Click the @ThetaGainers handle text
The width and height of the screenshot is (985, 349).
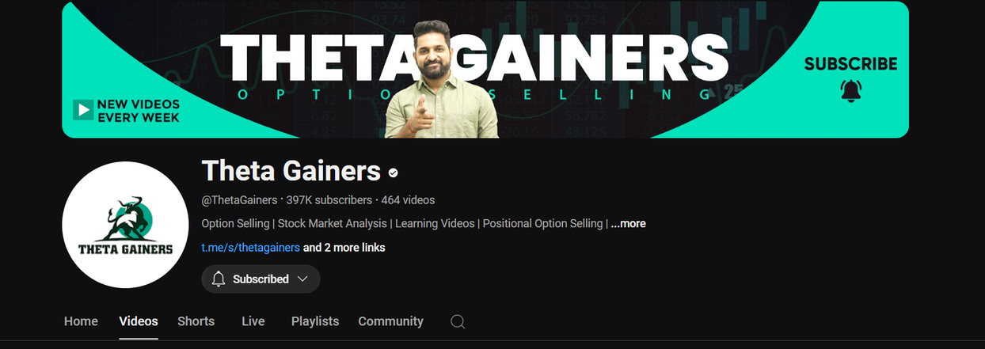coord(240,199)
